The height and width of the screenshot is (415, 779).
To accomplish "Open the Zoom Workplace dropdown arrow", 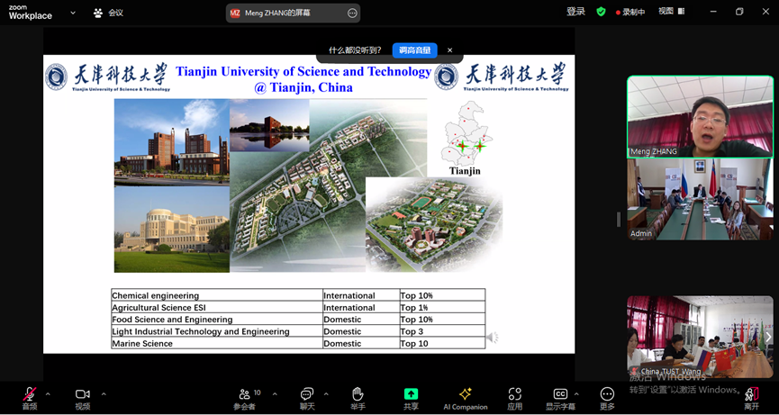I will (73, 13).
